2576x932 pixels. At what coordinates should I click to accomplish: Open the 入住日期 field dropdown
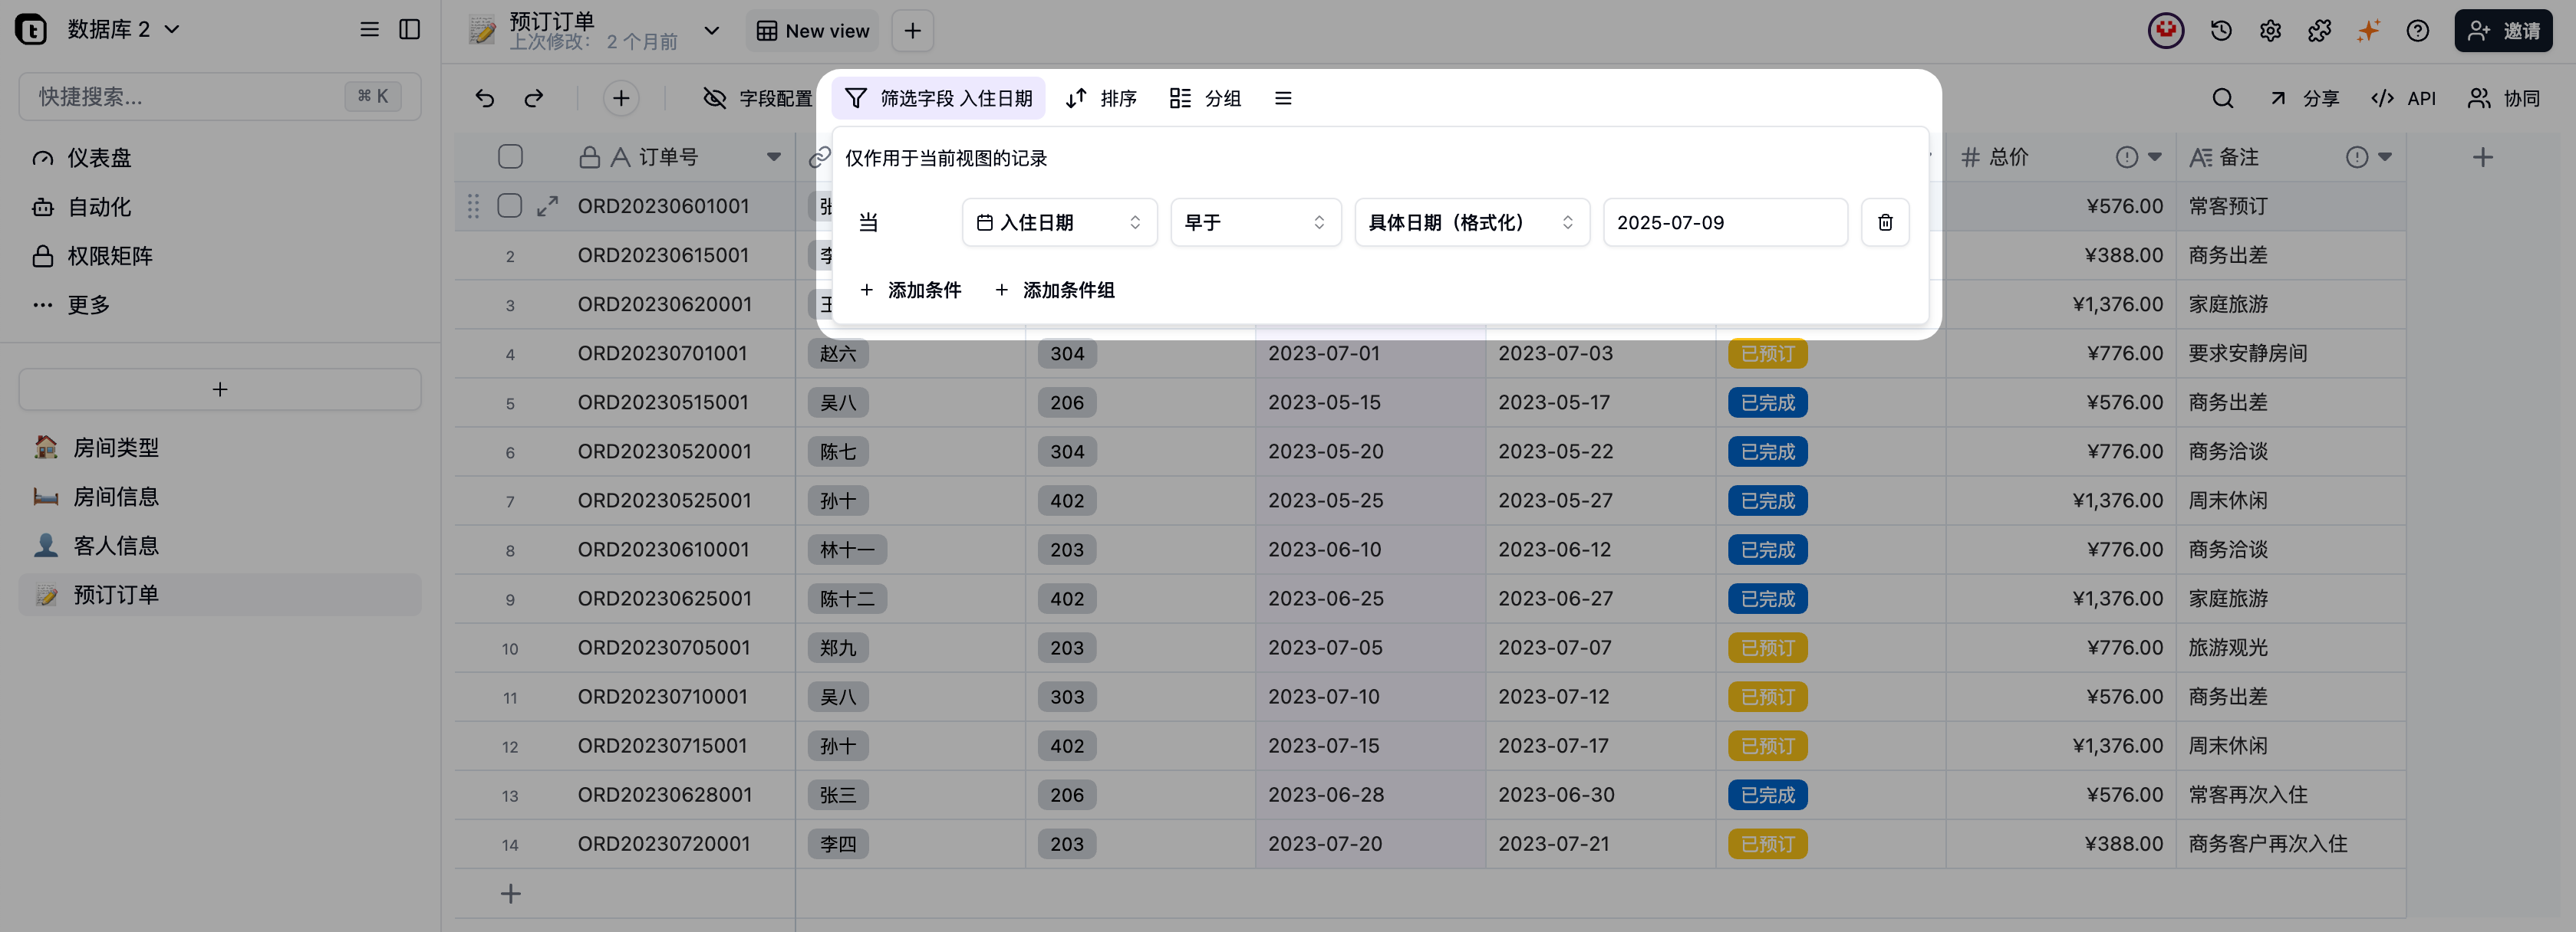[x=1059, y=222]
